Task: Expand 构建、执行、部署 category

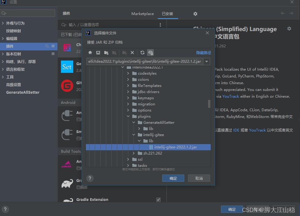Action: coord(3,61)
